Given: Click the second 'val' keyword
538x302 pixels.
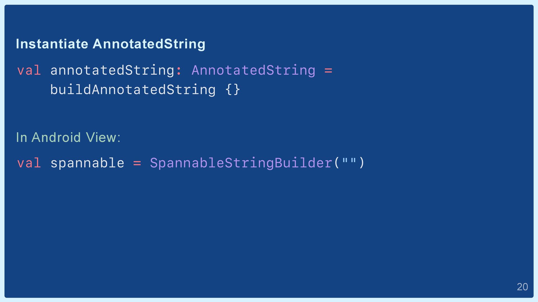Looking at the screenshot, I should click(29, 163).
